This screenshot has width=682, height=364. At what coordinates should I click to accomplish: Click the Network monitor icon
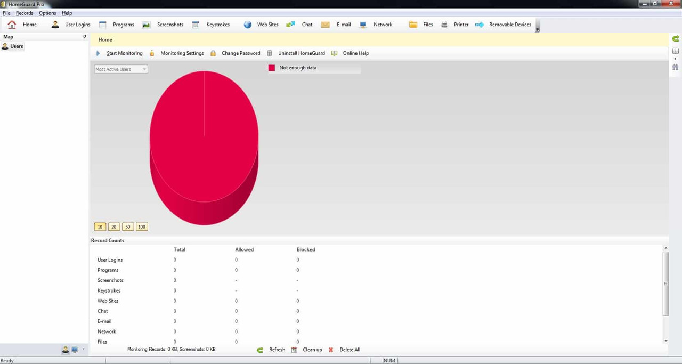click(x=363, y=25)
